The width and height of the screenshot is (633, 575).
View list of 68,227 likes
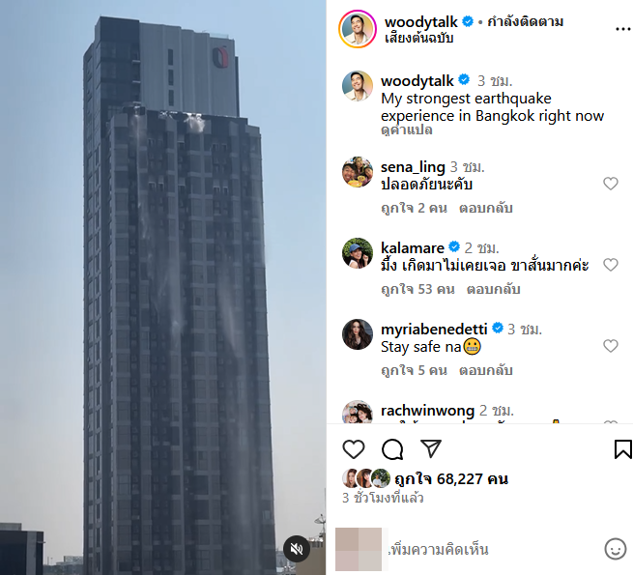(451, 479)
